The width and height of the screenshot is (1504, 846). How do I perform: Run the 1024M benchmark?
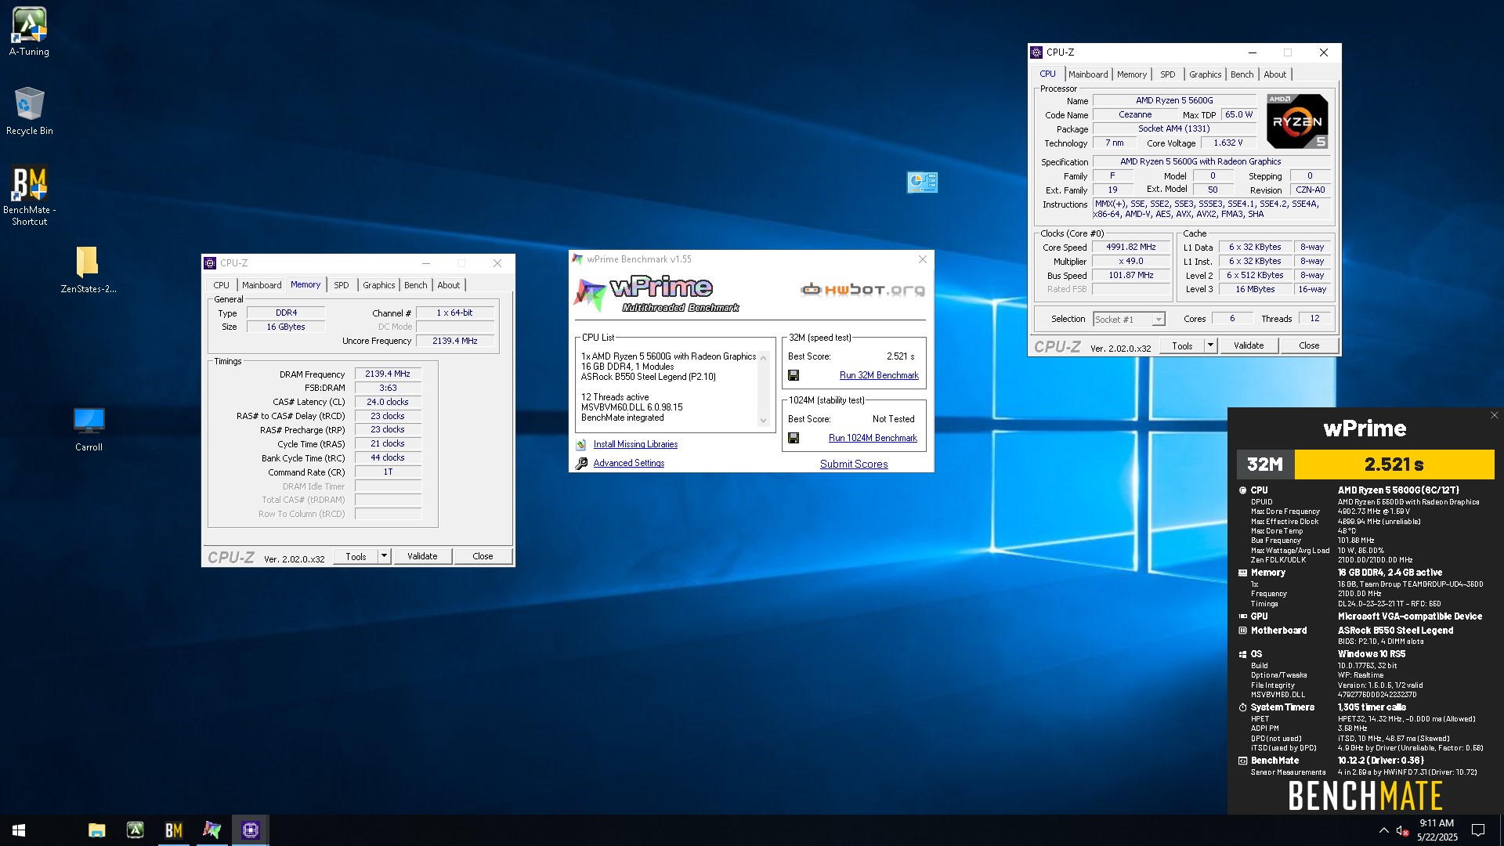(x=873, y=438)
